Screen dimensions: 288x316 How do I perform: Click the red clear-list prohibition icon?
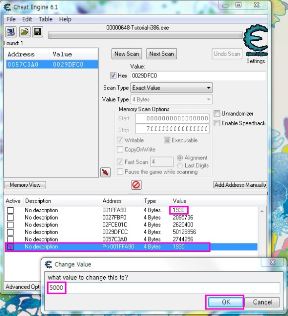(x=136, y=185)
